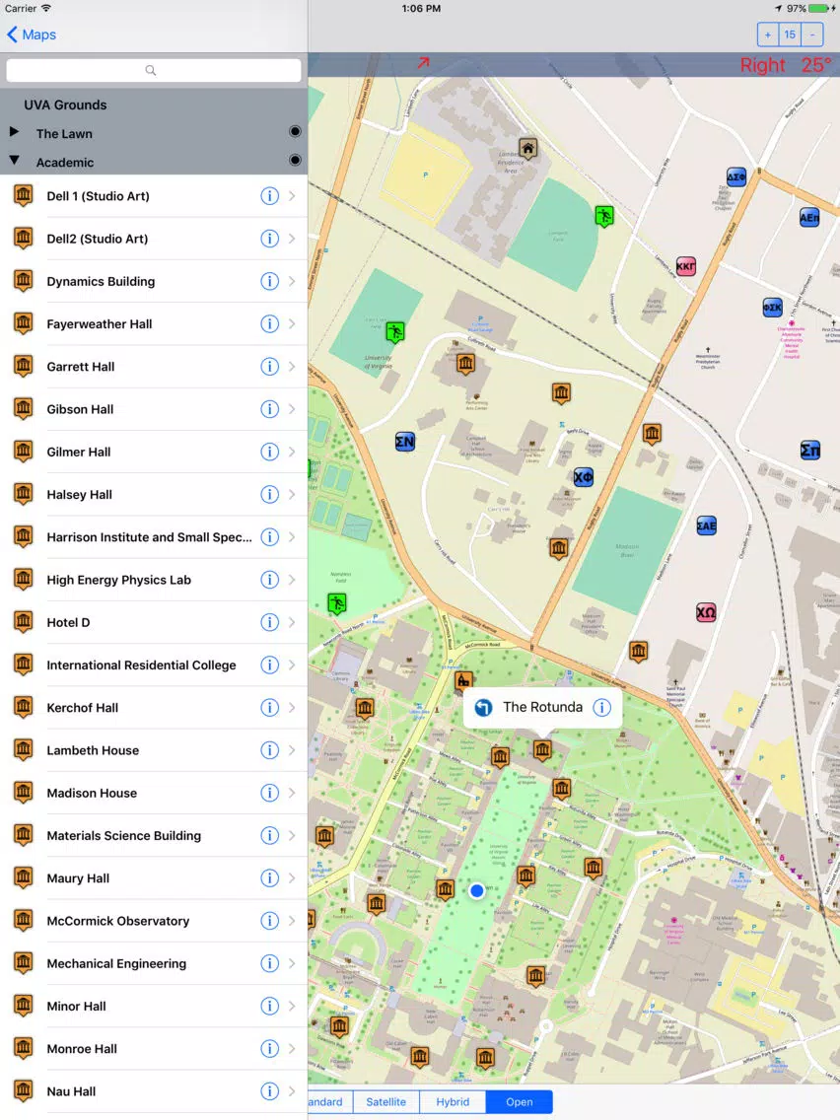Tap the house pin at Lambeth residence
The width and height of the screenshot is (840, 1120).
527,149
